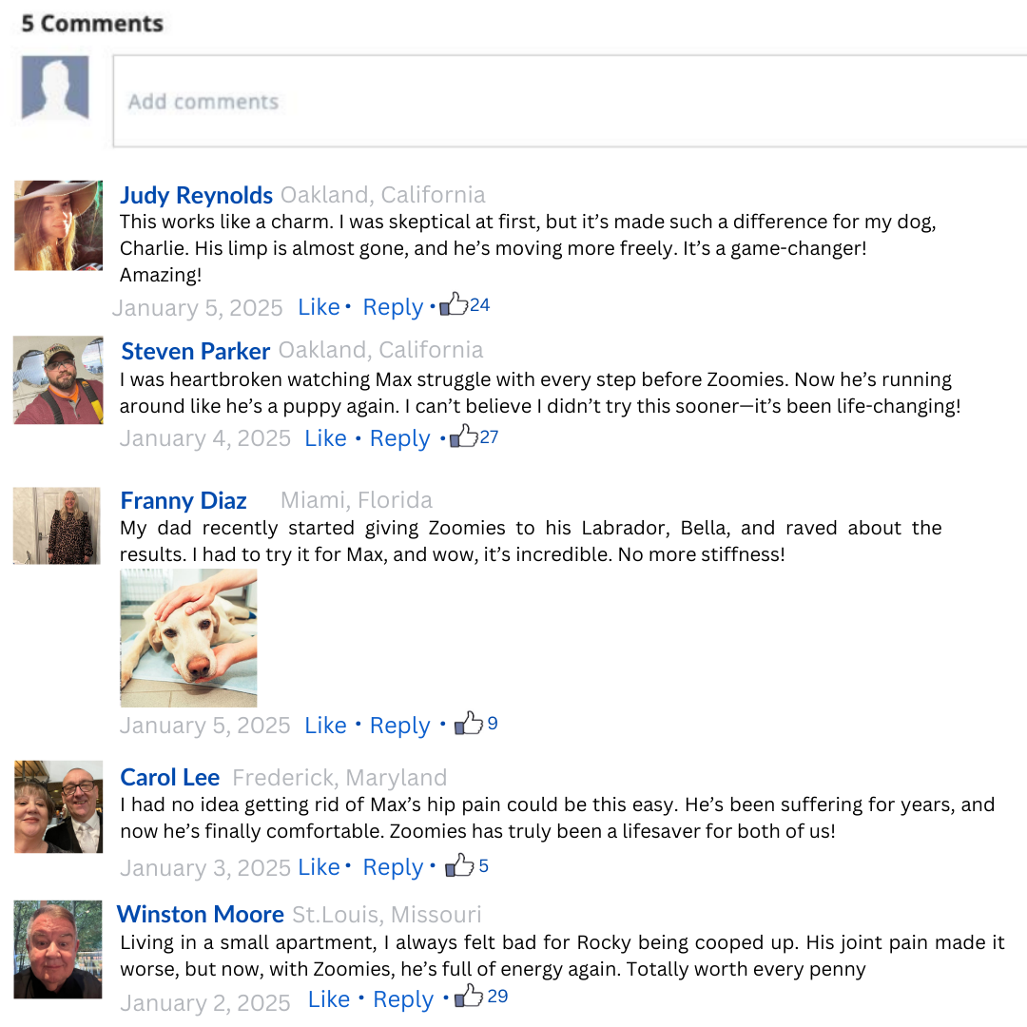Open Winston Moore's profile name link
1027x1027 pixels.
200,914
